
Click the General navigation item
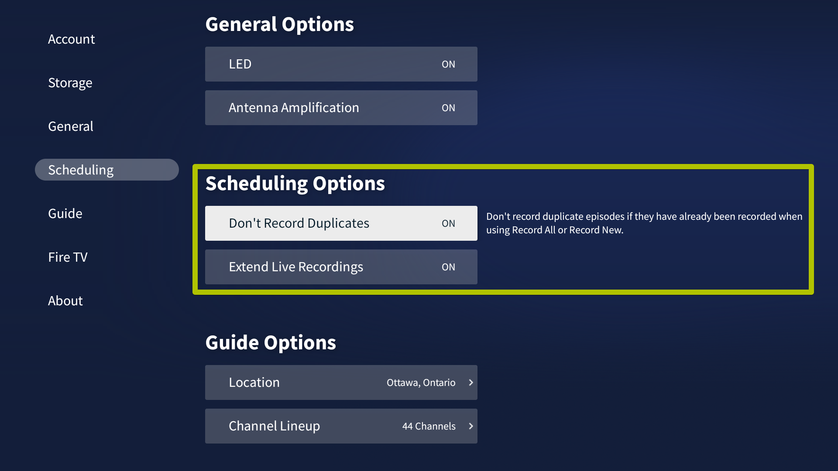[x=70, y=126]
